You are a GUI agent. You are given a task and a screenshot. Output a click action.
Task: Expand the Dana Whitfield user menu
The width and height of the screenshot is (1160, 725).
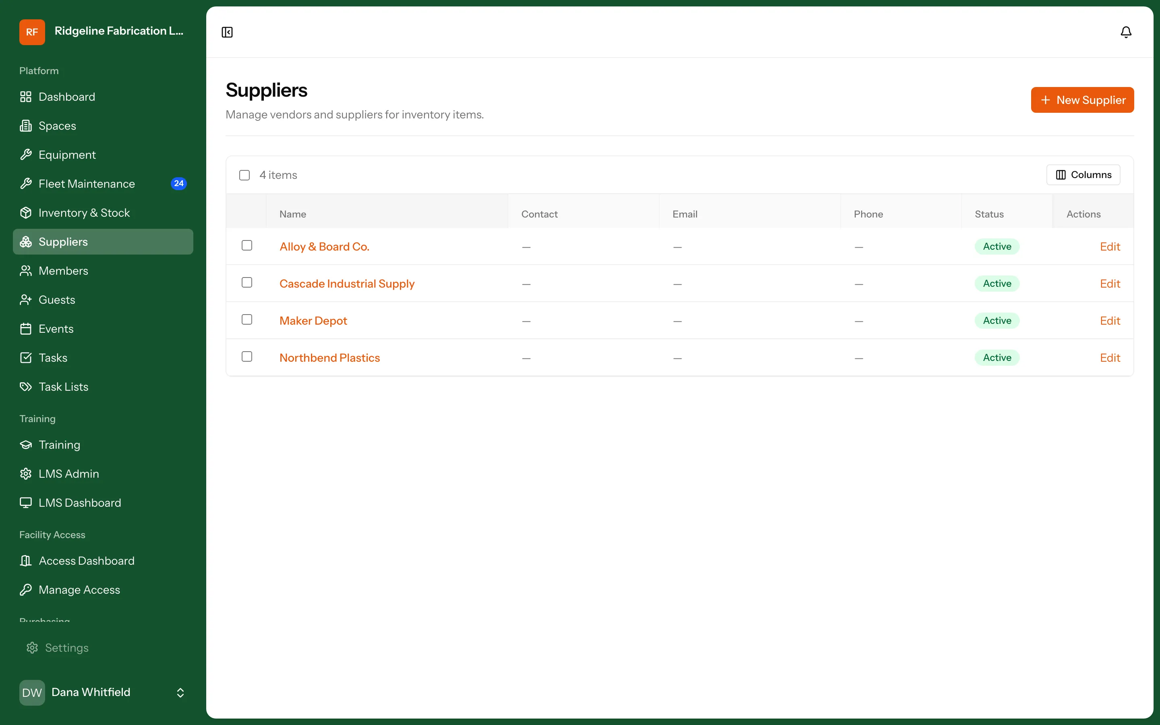tap(103, 692)
